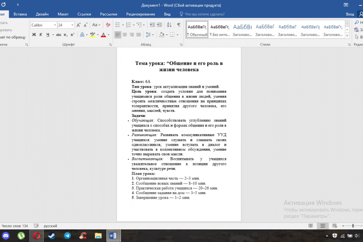This screenshot has height=242, width=363.
Task: Switch to print layout view
Action: [323, 226]
